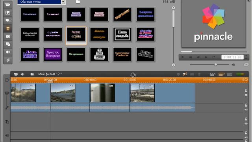Image resolution: width=252 pixels, height=142 pixels.
Task: Select the 'День Независимости' title thumbnail
Action: 30,54
